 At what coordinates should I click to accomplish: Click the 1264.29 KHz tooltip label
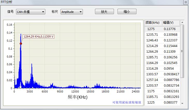[39, 36]
